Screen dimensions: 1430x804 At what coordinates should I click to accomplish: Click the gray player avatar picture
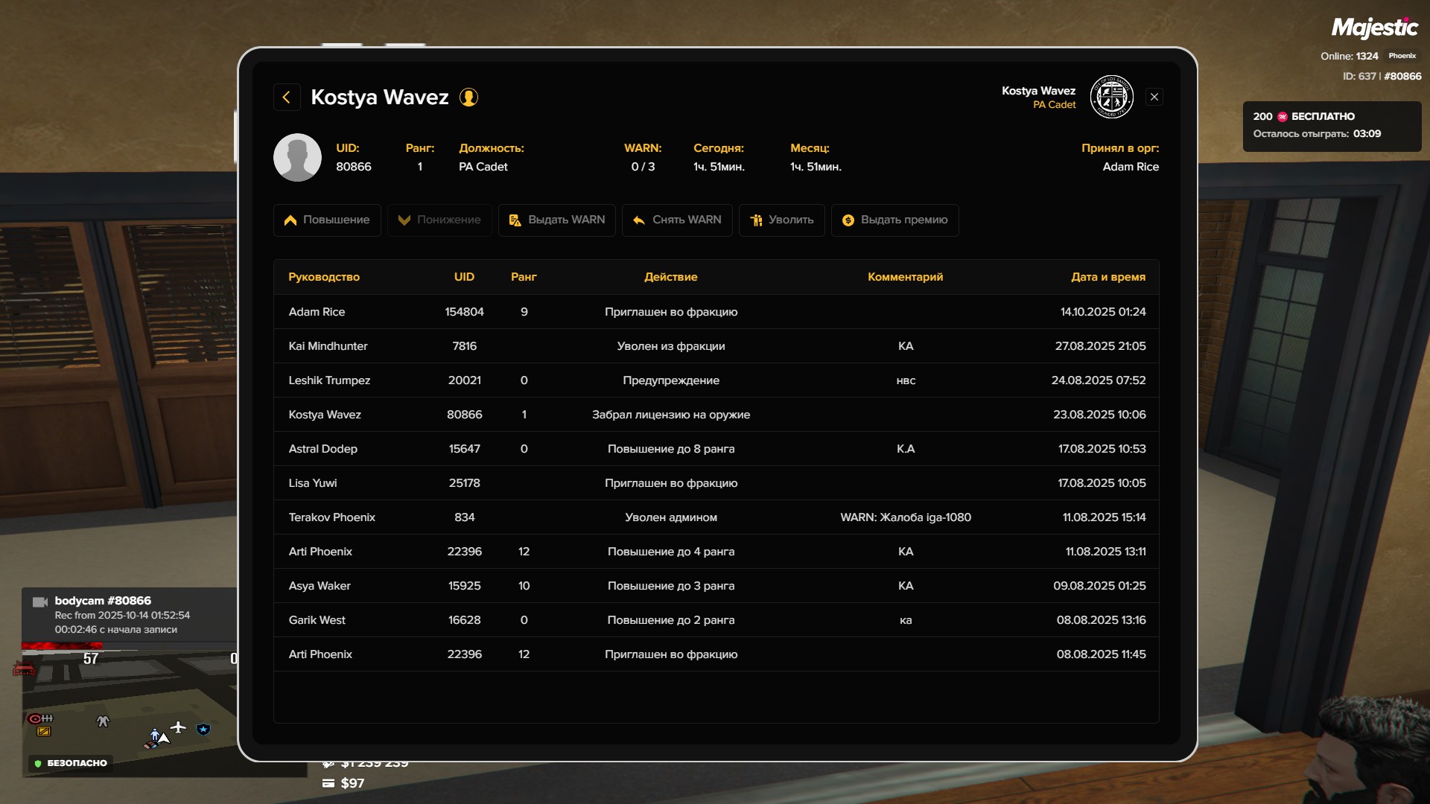pyautogui.click(x=297, y=158)
